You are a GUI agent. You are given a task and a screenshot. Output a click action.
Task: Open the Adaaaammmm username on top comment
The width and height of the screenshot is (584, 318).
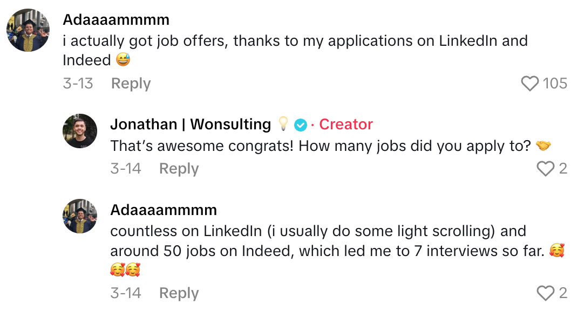(x=116, y=20)
